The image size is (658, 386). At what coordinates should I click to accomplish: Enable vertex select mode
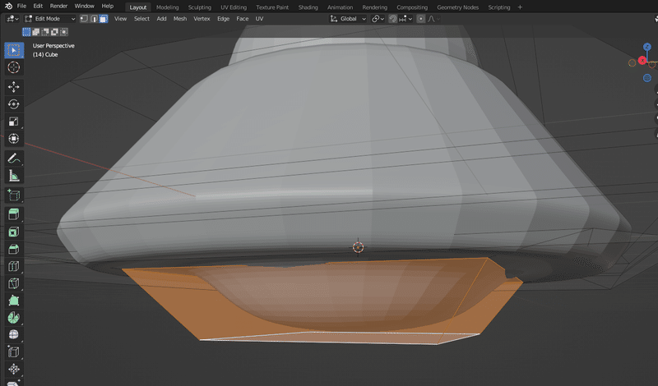[84, 18]
